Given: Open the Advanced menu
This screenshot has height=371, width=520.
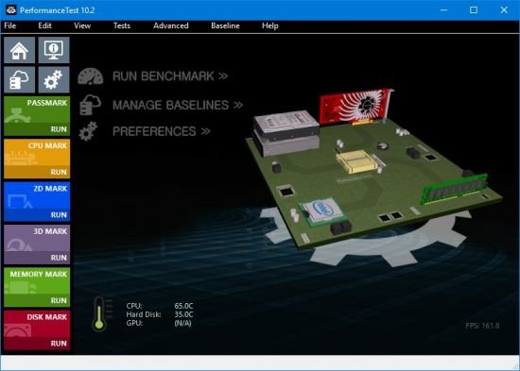Looking at the screenshot, I should pyautogui.click(x=171, y=25).
